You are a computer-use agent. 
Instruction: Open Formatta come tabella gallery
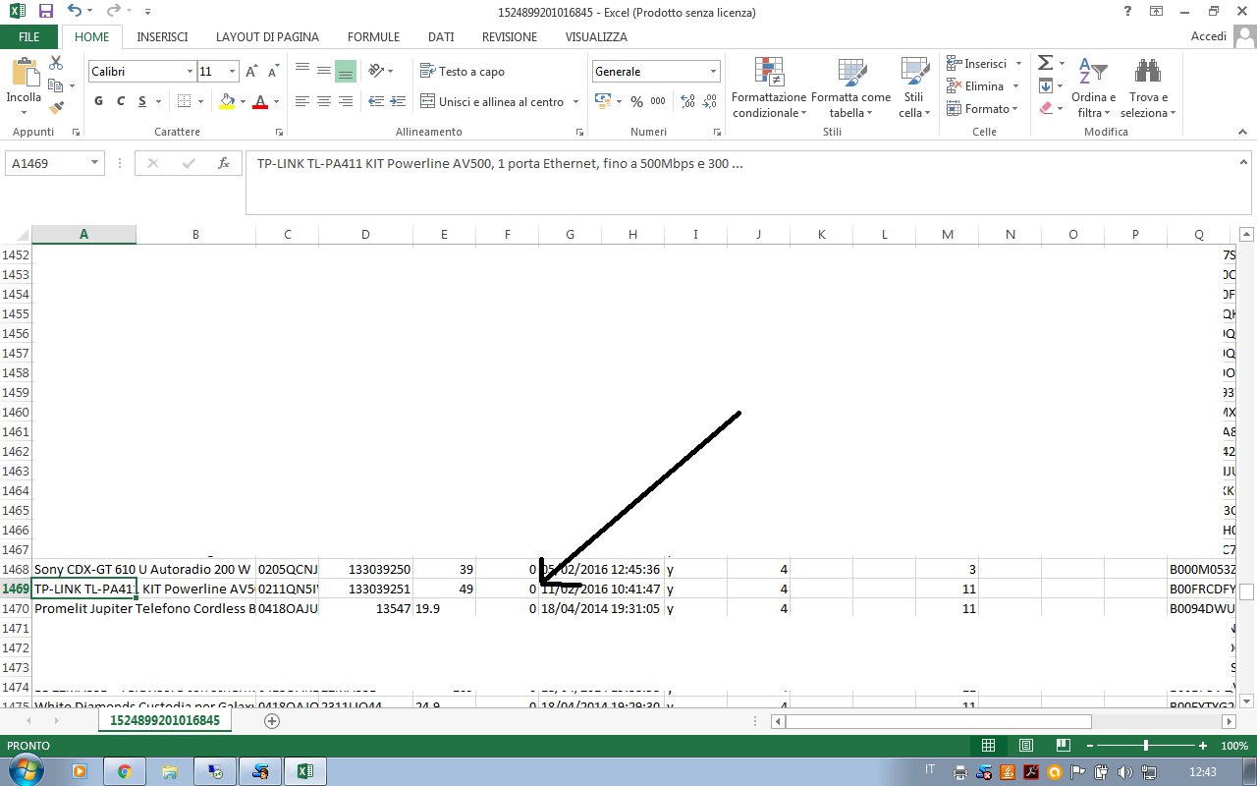click(x=851, y=87)
